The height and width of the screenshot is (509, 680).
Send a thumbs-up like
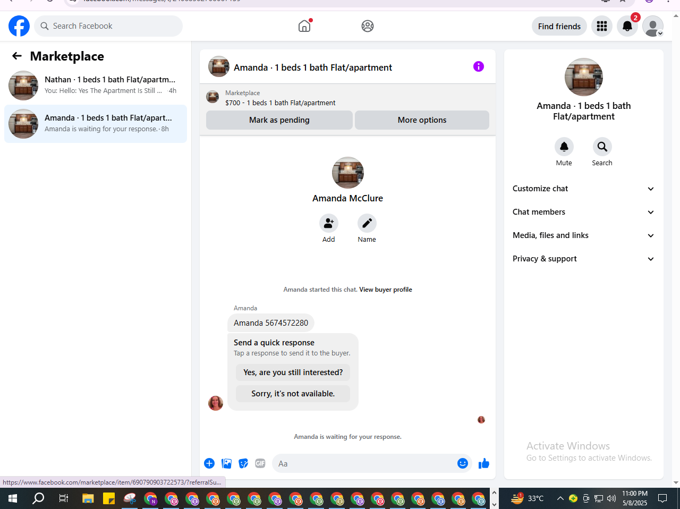pyautogui.click(x=484, y=463)
